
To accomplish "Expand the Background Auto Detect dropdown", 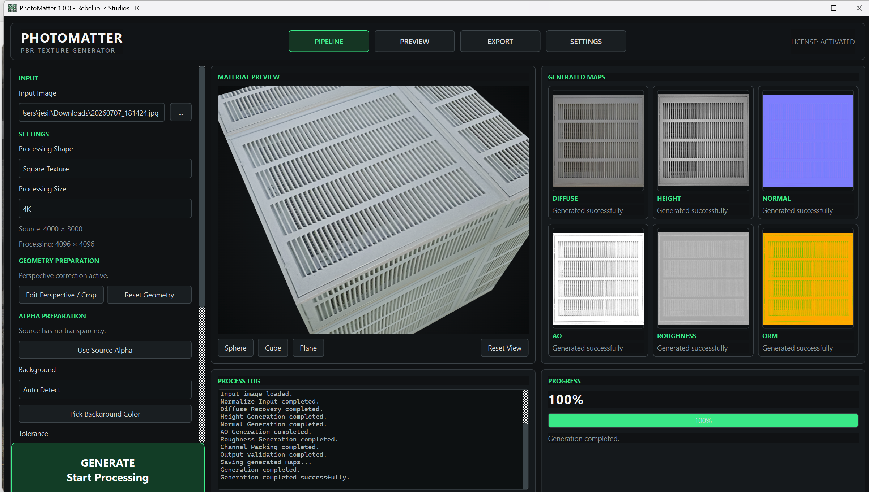I will (x=105, y=389).
